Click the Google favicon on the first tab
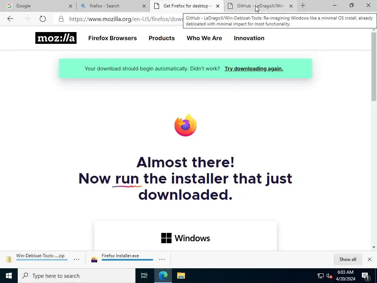 [9, 6]
